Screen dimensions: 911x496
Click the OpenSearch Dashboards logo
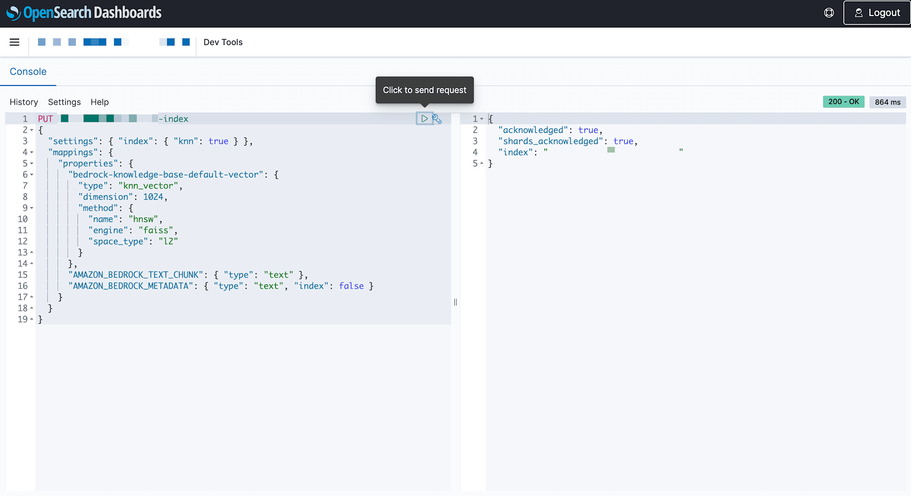coord(84,13)
